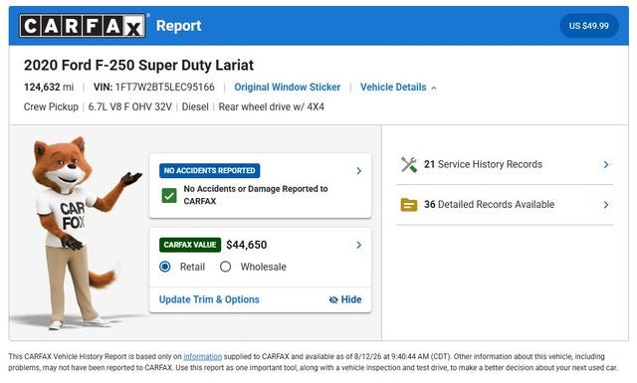Image resolution: width=637 pixels, height=383 pixels.
Task: Open 36 Detailed Records Available arrow
Action: click(x=606, y=205)
